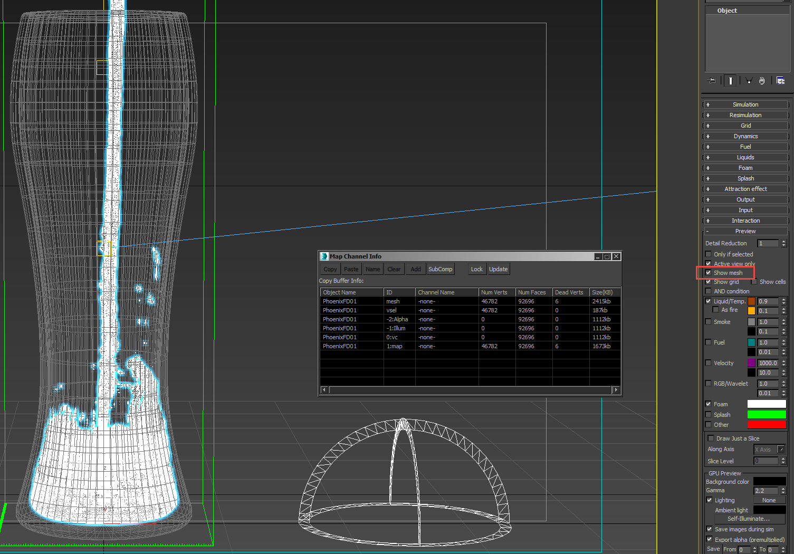Click Add button in Map Channel Info

tap(416, 269)
